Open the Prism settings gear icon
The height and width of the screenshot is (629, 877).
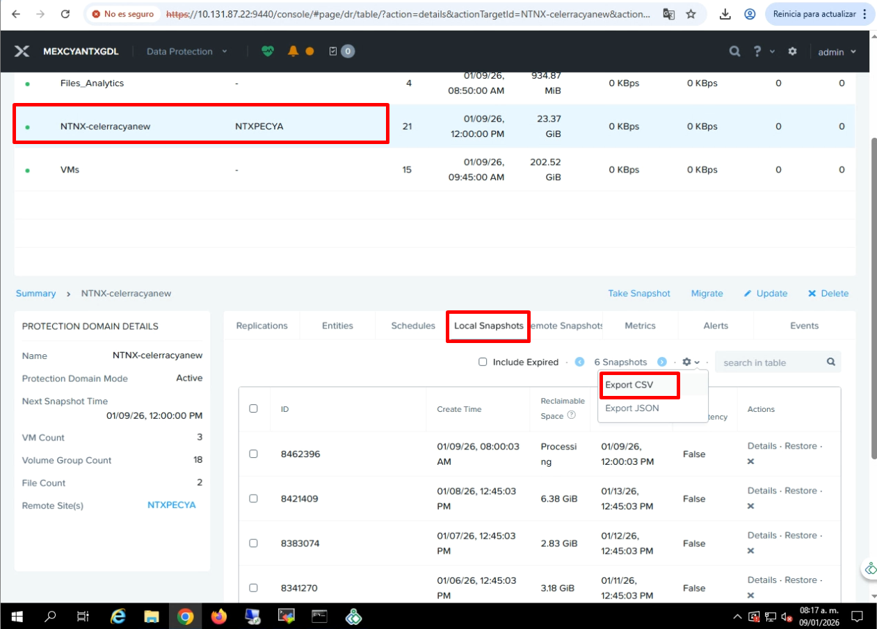792,51
